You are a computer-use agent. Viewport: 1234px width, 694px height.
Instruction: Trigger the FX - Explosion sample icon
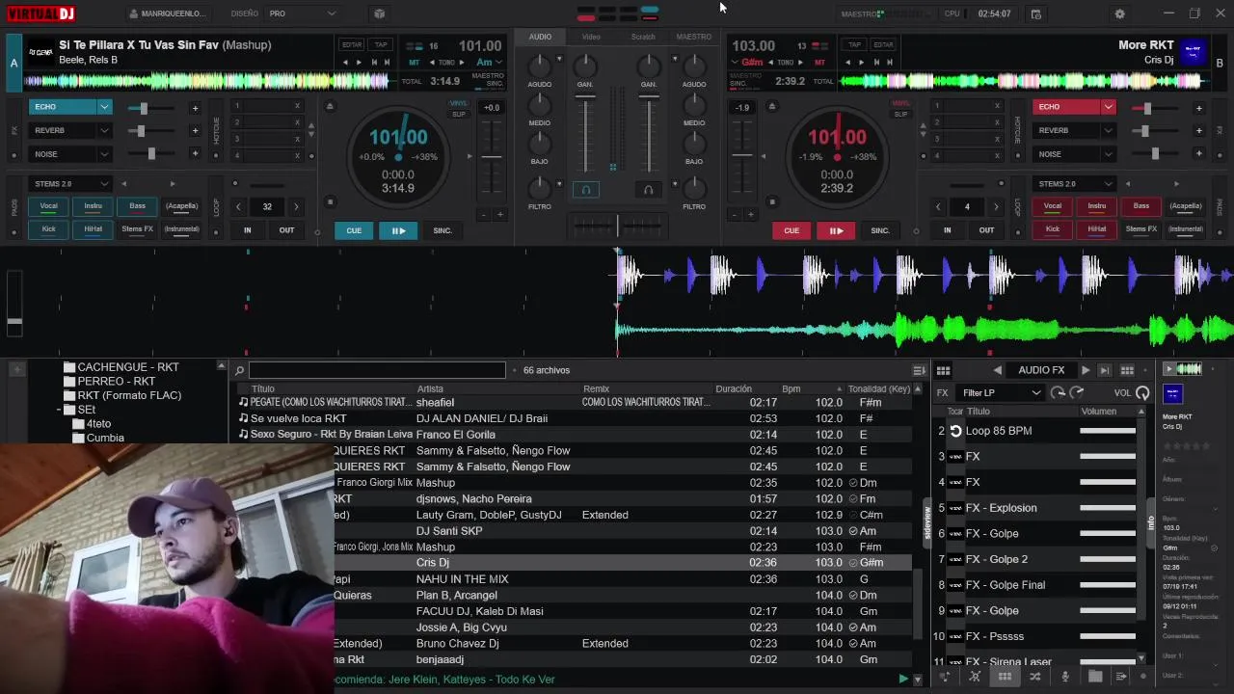[955, 508]
